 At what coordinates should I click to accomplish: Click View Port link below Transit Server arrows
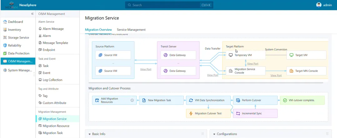tap(212, 75)
